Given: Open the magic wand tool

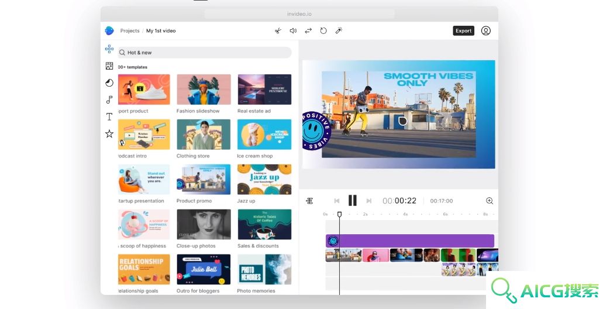Looking at the screenshot, I should point(339,31).
